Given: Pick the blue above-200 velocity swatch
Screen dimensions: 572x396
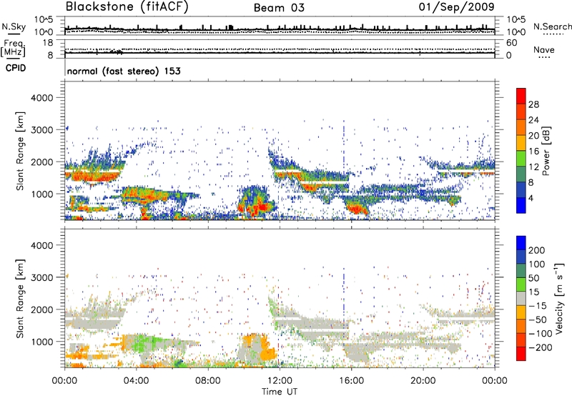Looking at the screenshot, I should pyautogui.click(x=521, y=243).
